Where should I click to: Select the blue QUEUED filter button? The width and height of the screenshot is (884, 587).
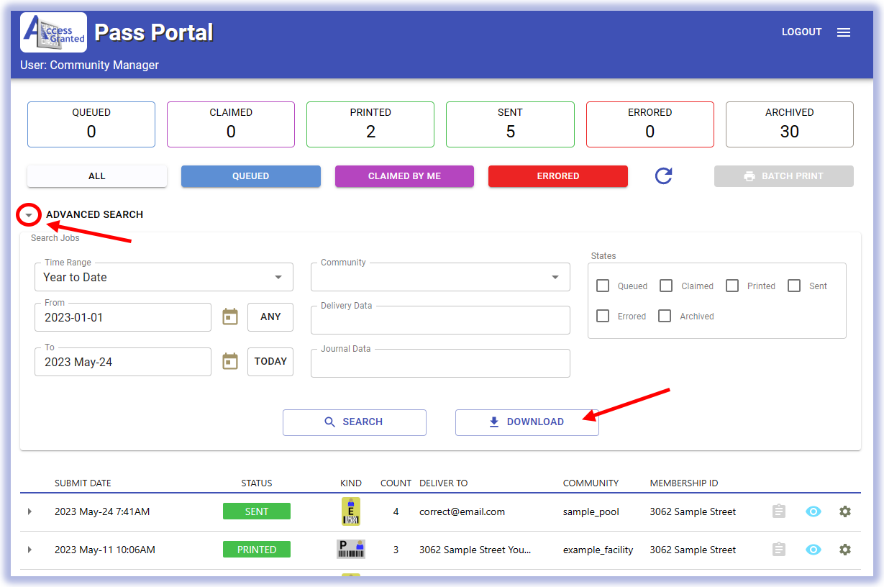click(251, 176)
